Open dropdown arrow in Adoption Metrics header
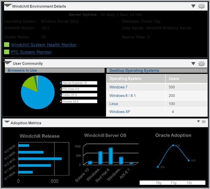 198,122
